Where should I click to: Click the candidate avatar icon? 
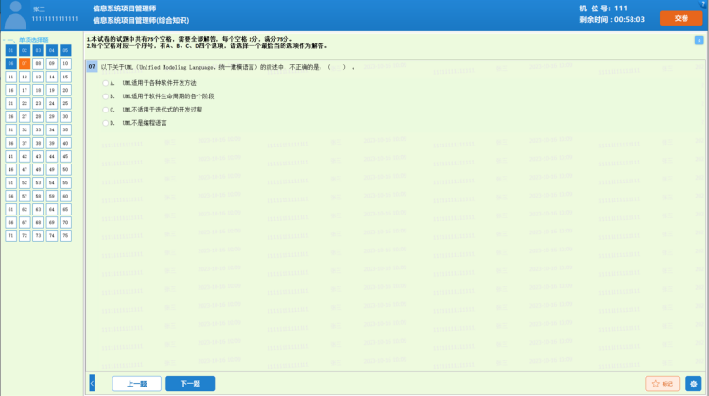pyautogui.click(x=14, y=13)
